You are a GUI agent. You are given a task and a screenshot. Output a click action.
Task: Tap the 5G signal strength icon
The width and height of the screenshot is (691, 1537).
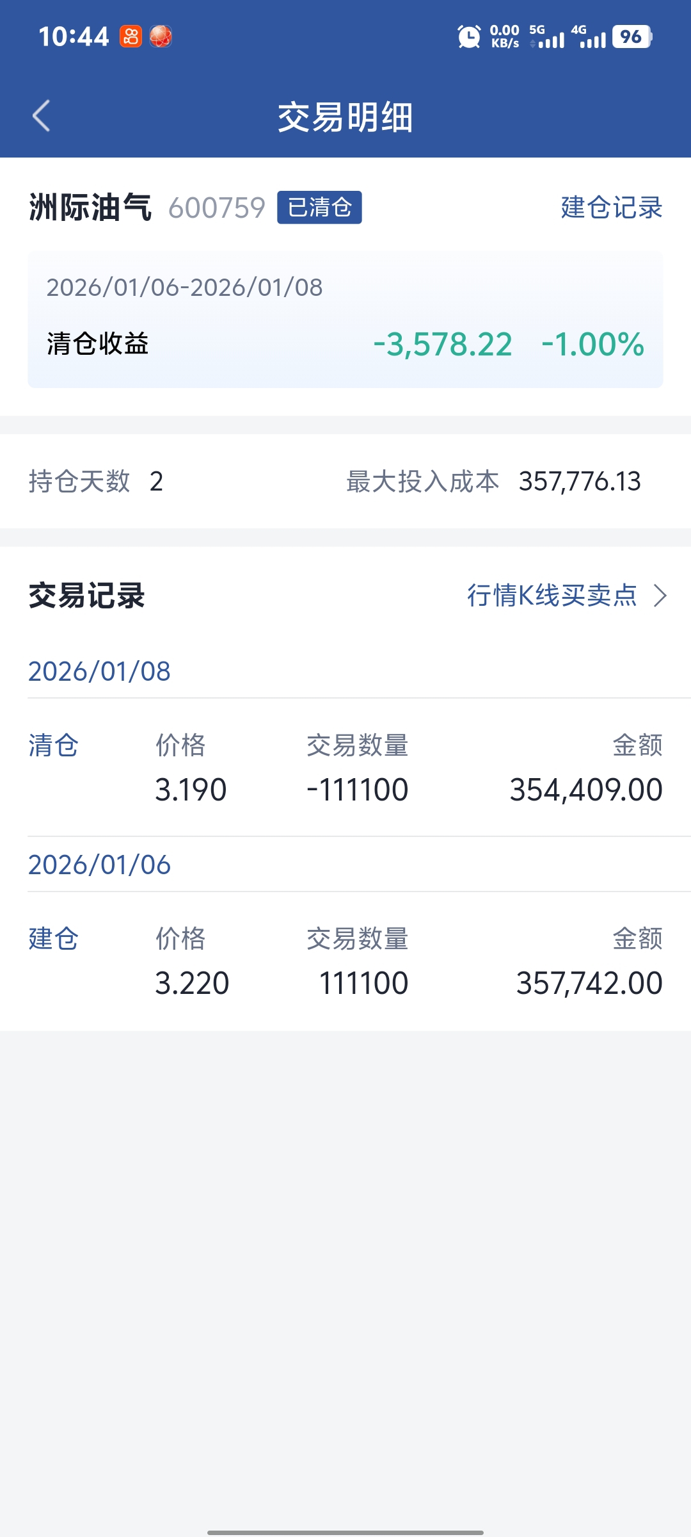coord(547,37)
